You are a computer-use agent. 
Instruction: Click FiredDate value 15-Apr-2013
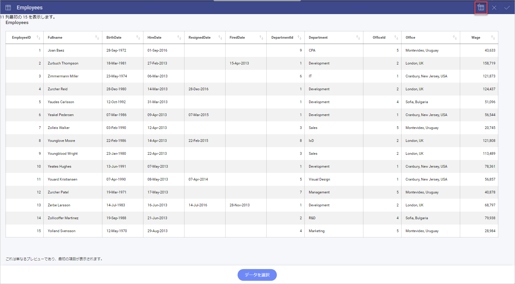239,63
